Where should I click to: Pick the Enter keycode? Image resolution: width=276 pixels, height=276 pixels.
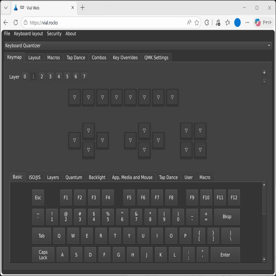225,255
